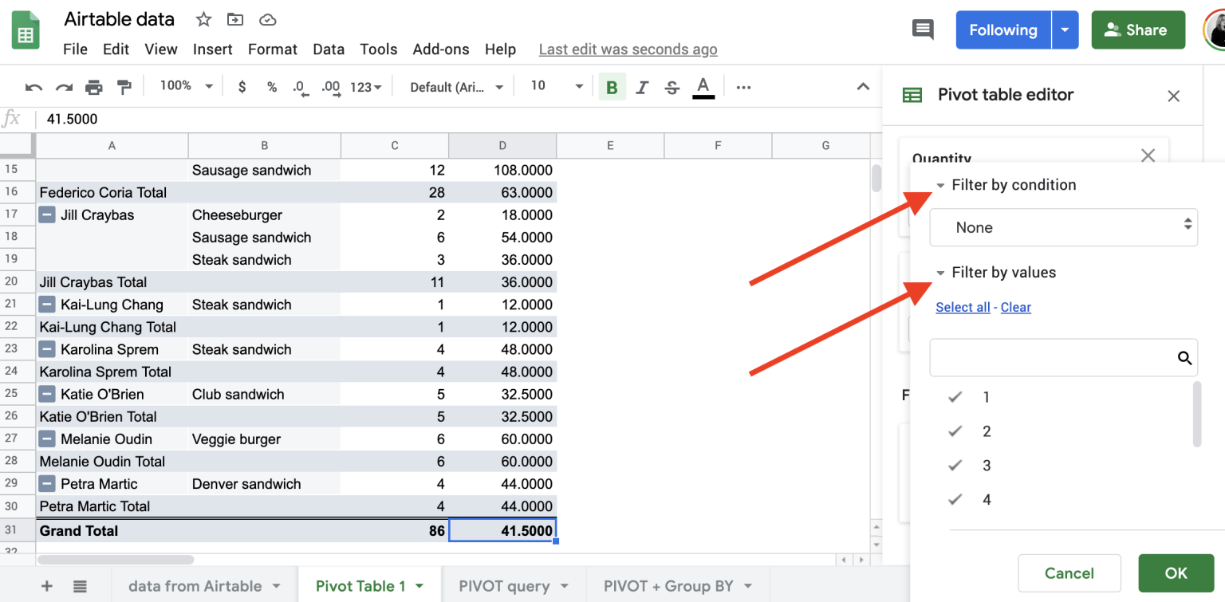1225x602 pixels.
Task: Open the Strikethrough formatting icon
Action: 673,87
